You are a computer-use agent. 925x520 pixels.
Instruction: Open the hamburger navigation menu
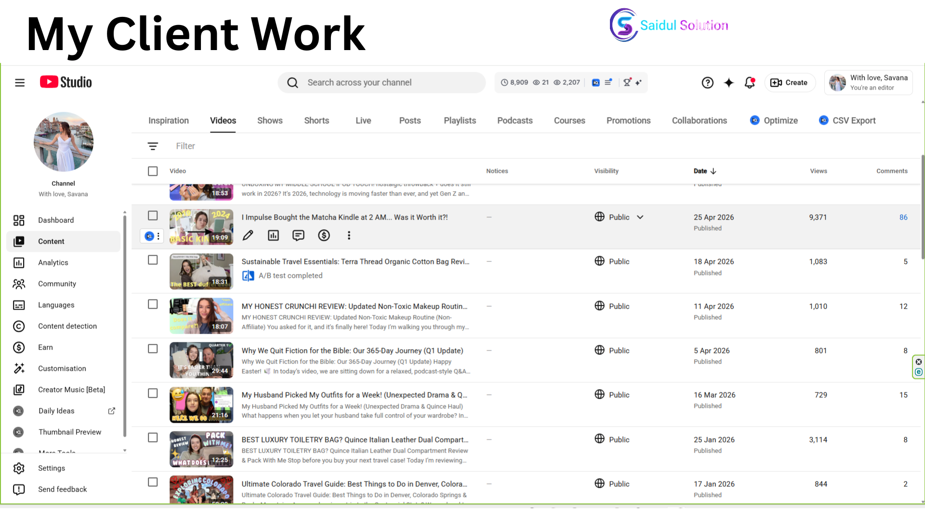[x=20, y=83]
